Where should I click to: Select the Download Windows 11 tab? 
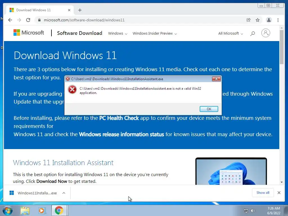point(40,10)
